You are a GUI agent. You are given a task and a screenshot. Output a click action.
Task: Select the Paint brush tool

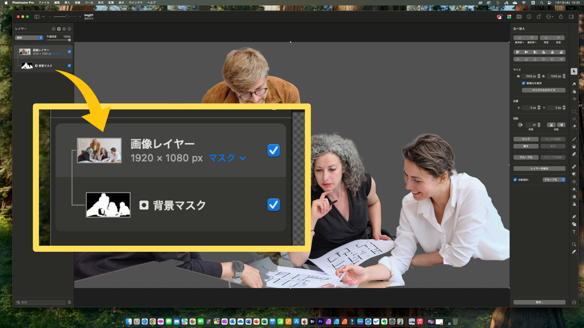coord(574,138)
